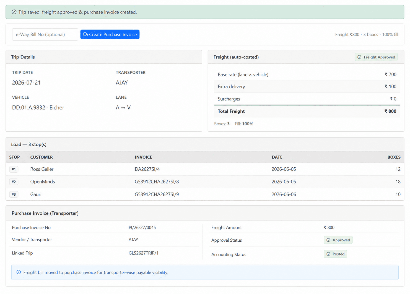This screenshot has width=410, height=294.
Task: Click invoice DA2627SI/4
Action: (147, 169)
